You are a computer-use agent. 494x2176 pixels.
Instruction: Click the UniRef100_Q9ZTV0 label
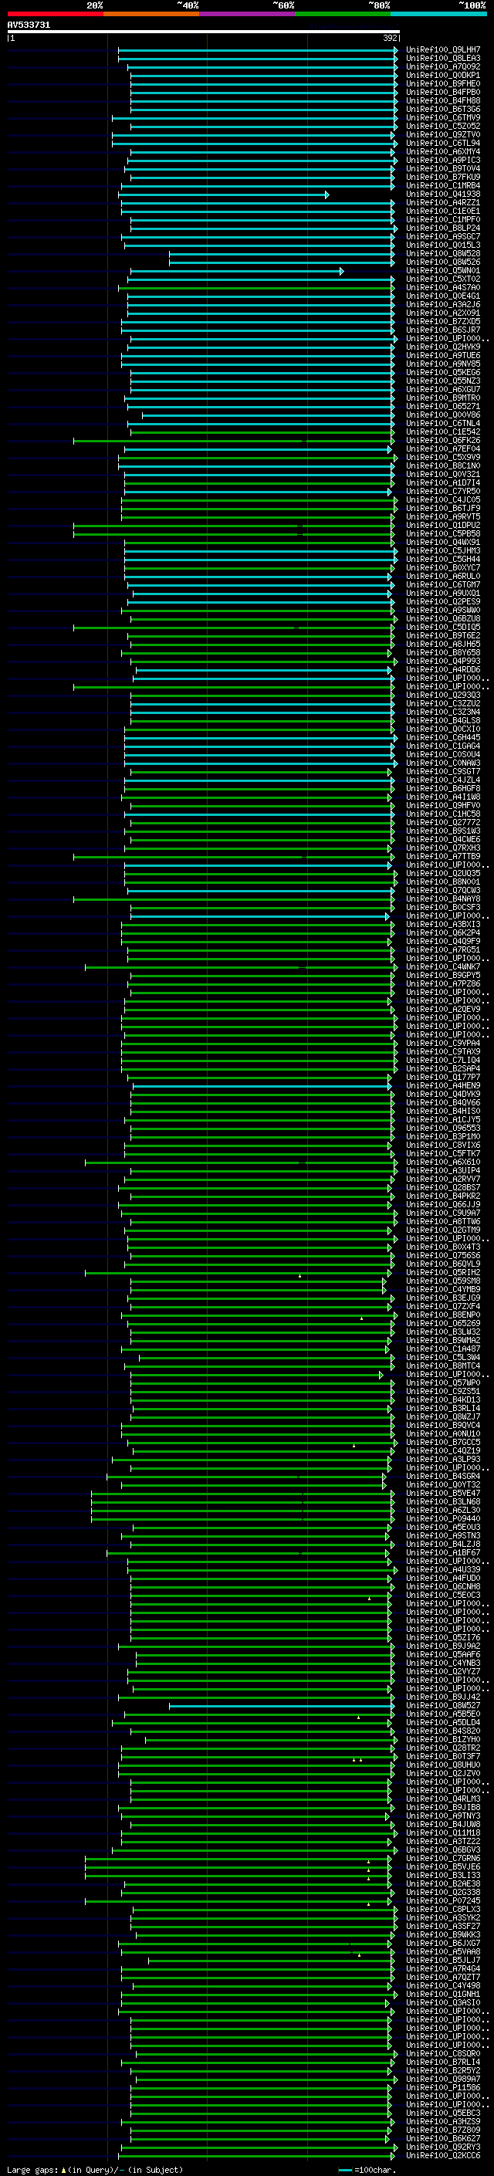[x=443, y=135]
